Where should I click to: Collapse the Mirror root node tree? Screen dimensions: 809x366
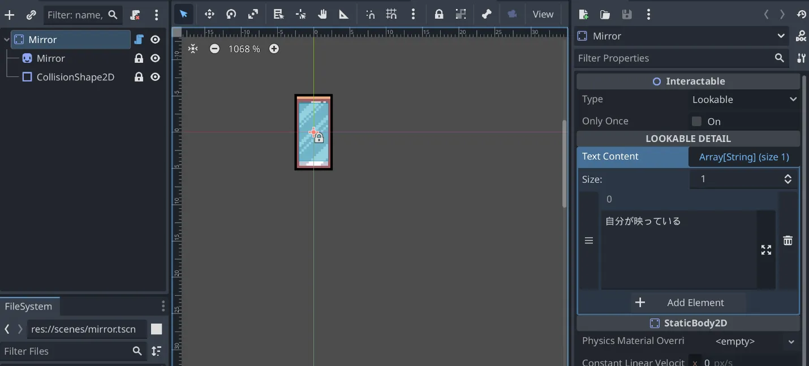(x=7, y=40)
